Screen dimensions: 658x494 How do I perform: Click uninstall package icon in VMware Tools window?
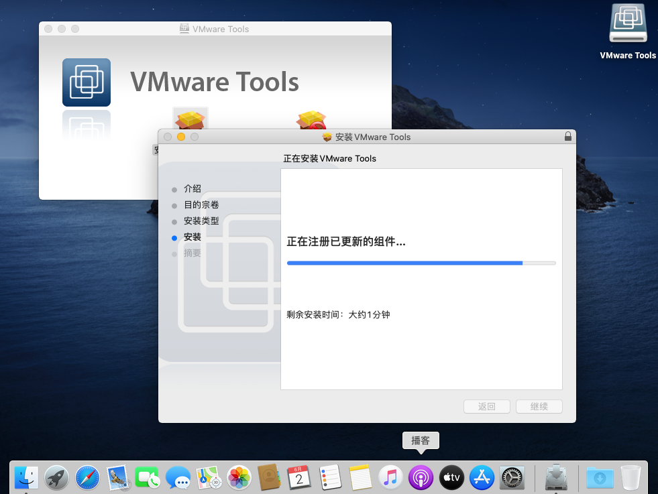(x=311, y=119)
